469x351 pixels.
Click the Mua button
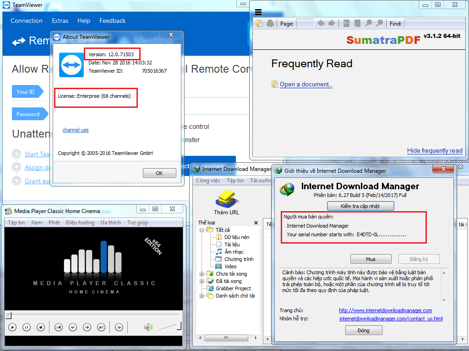tap(371, 259)
